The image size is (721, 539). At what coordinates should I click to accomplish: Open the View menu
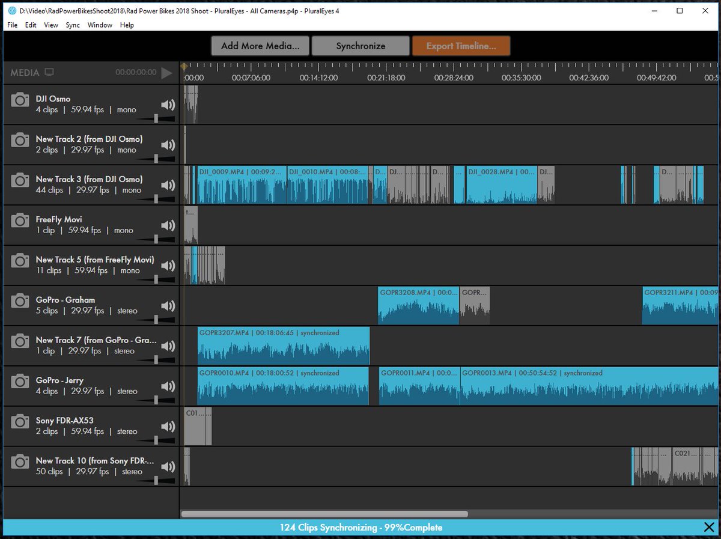point(51,25)
